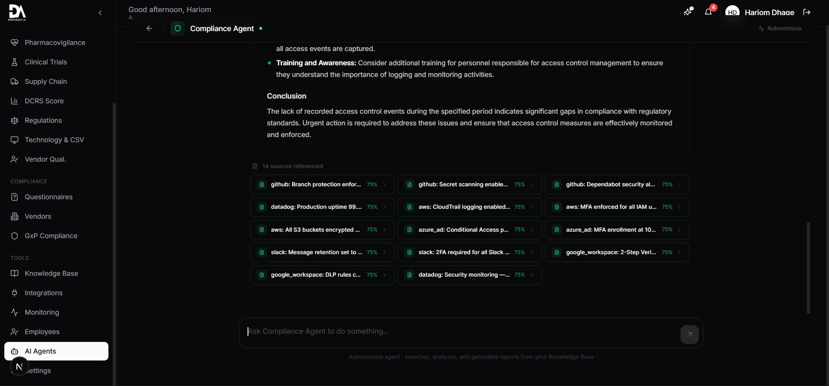Go to Knowledge Base in sidebar

click(x=51, y=273)
